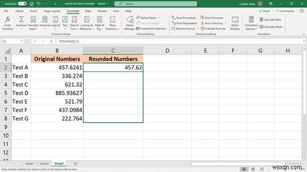This screenshot has height=172, width=307.
Task: Collapse the ribbon
Action: 304,34
